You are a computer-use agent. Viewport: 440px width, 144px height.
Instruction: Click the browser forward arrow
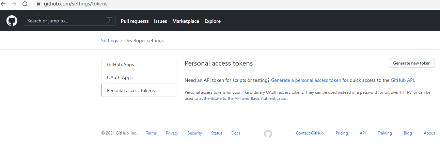click(14, 4)
